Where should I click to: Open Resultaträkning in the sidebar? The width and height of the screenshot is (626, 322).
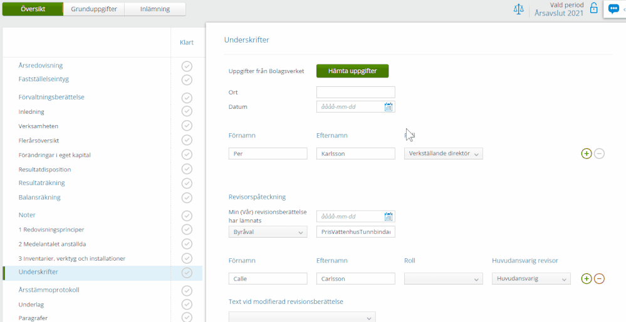click(41, 183)
